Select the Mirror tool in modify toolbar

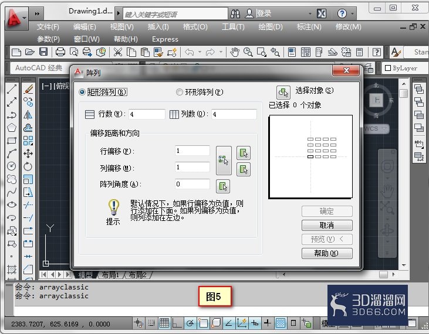(28, 115)
